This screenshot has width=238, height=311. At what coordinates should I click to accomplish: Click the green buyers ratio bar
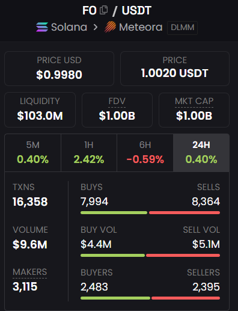click(x=115, y=298)
